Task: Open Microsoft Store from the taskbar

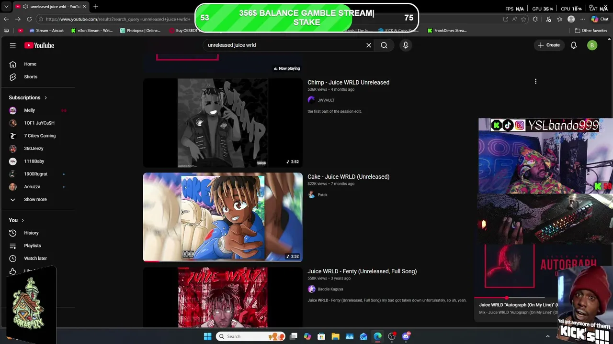Action: click(321, 336)
